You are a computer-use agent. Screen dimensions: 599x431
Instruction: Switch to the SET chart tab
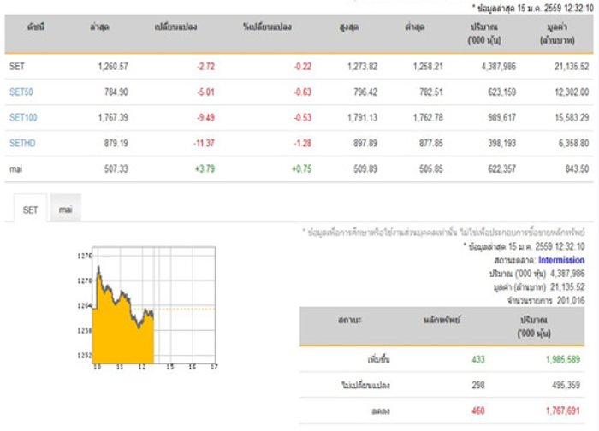[x=30, y=210]
